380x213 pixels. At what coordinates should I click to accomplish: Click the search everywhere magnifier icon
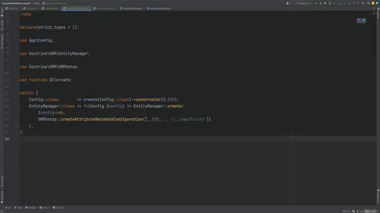[x=368, y=3]
